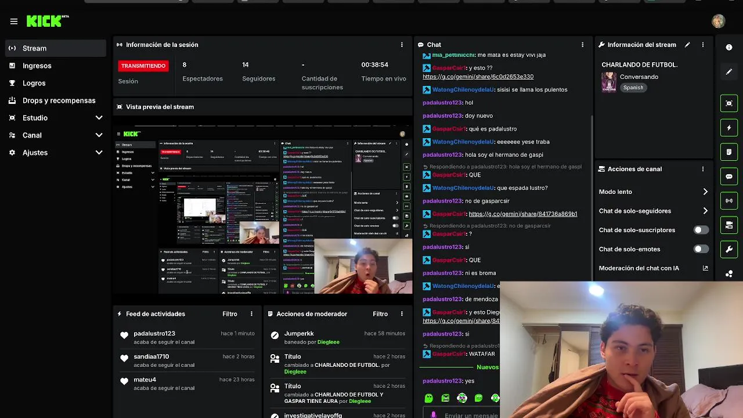This screenshot has width=743, height=418.
Task: Click the info icon in right sidebar
Action: [729, 47]
